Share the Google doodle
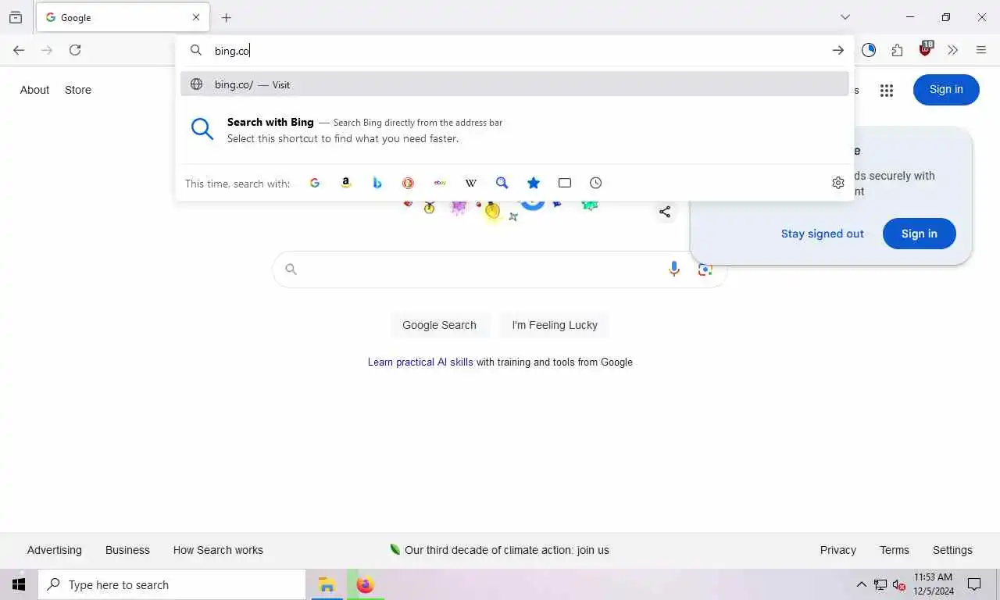This screenshot has width=1000, height=600. pos(665,212)
